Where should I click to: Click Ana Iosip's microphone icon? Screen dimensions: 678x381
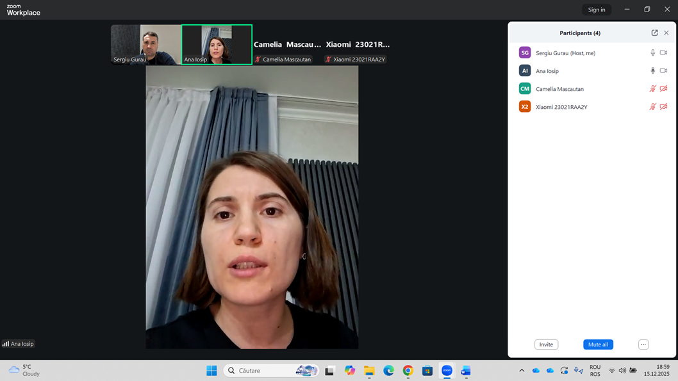pos(652,71)
